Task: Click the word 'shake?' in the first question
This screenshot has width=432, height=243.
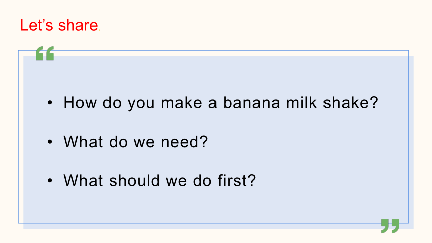Action: (351, 103)
